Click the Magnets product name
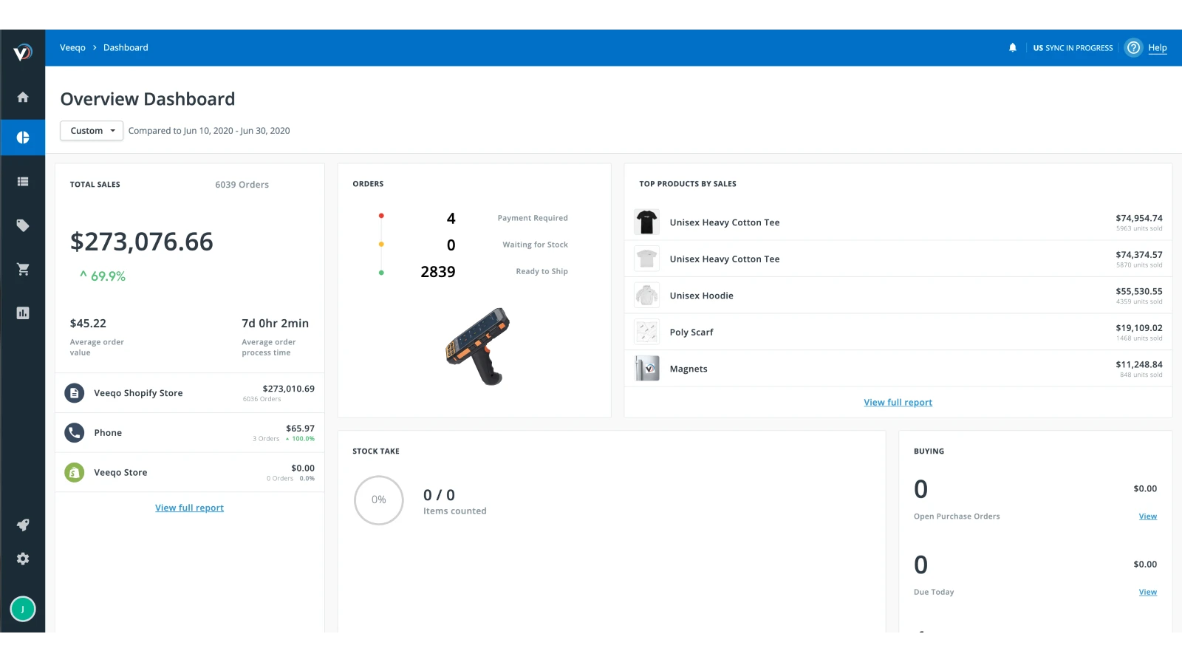1182x665 pixels. click(x=689, y=369)
